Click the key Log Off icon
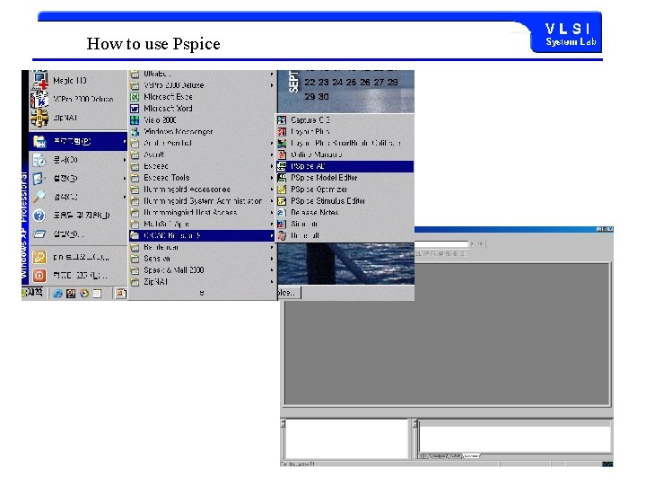 39,258
